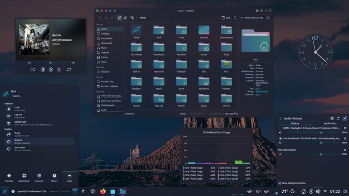Enable Show Hidden Files in Dolphin
Screen dimensions: 349x196
tap(252, 18)
